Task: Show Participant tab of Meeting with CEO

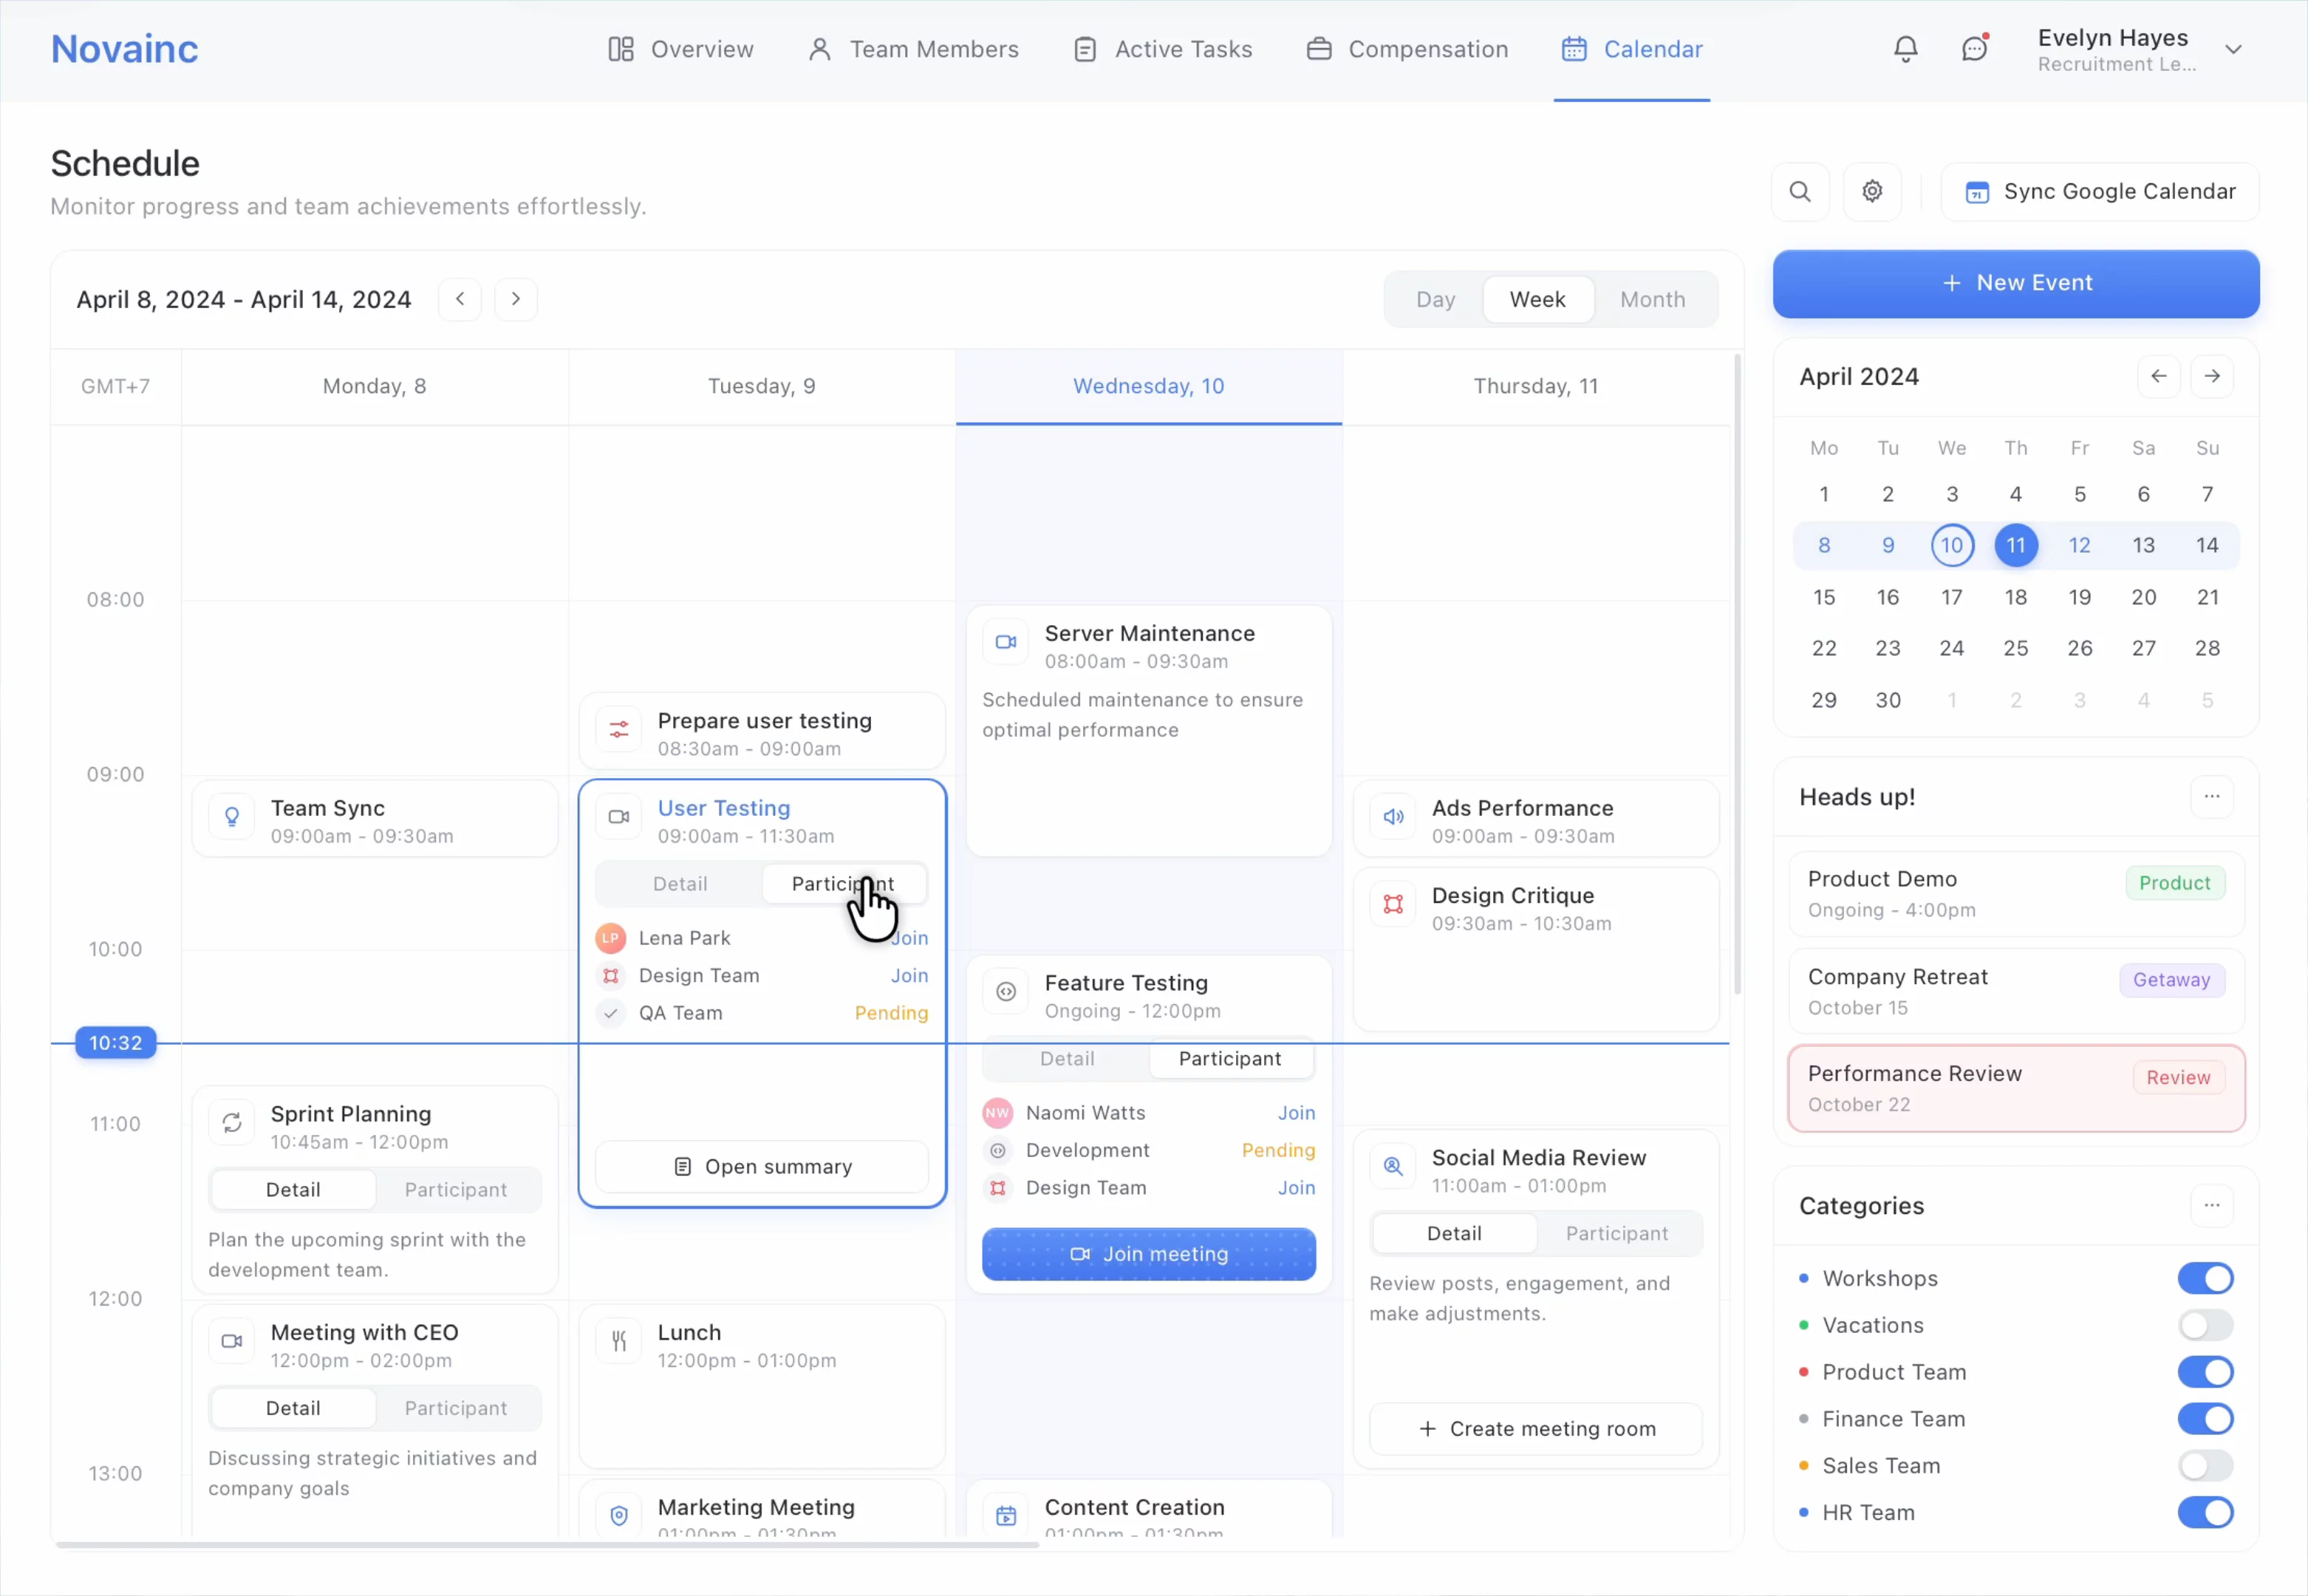Action: pos(456,1408)
